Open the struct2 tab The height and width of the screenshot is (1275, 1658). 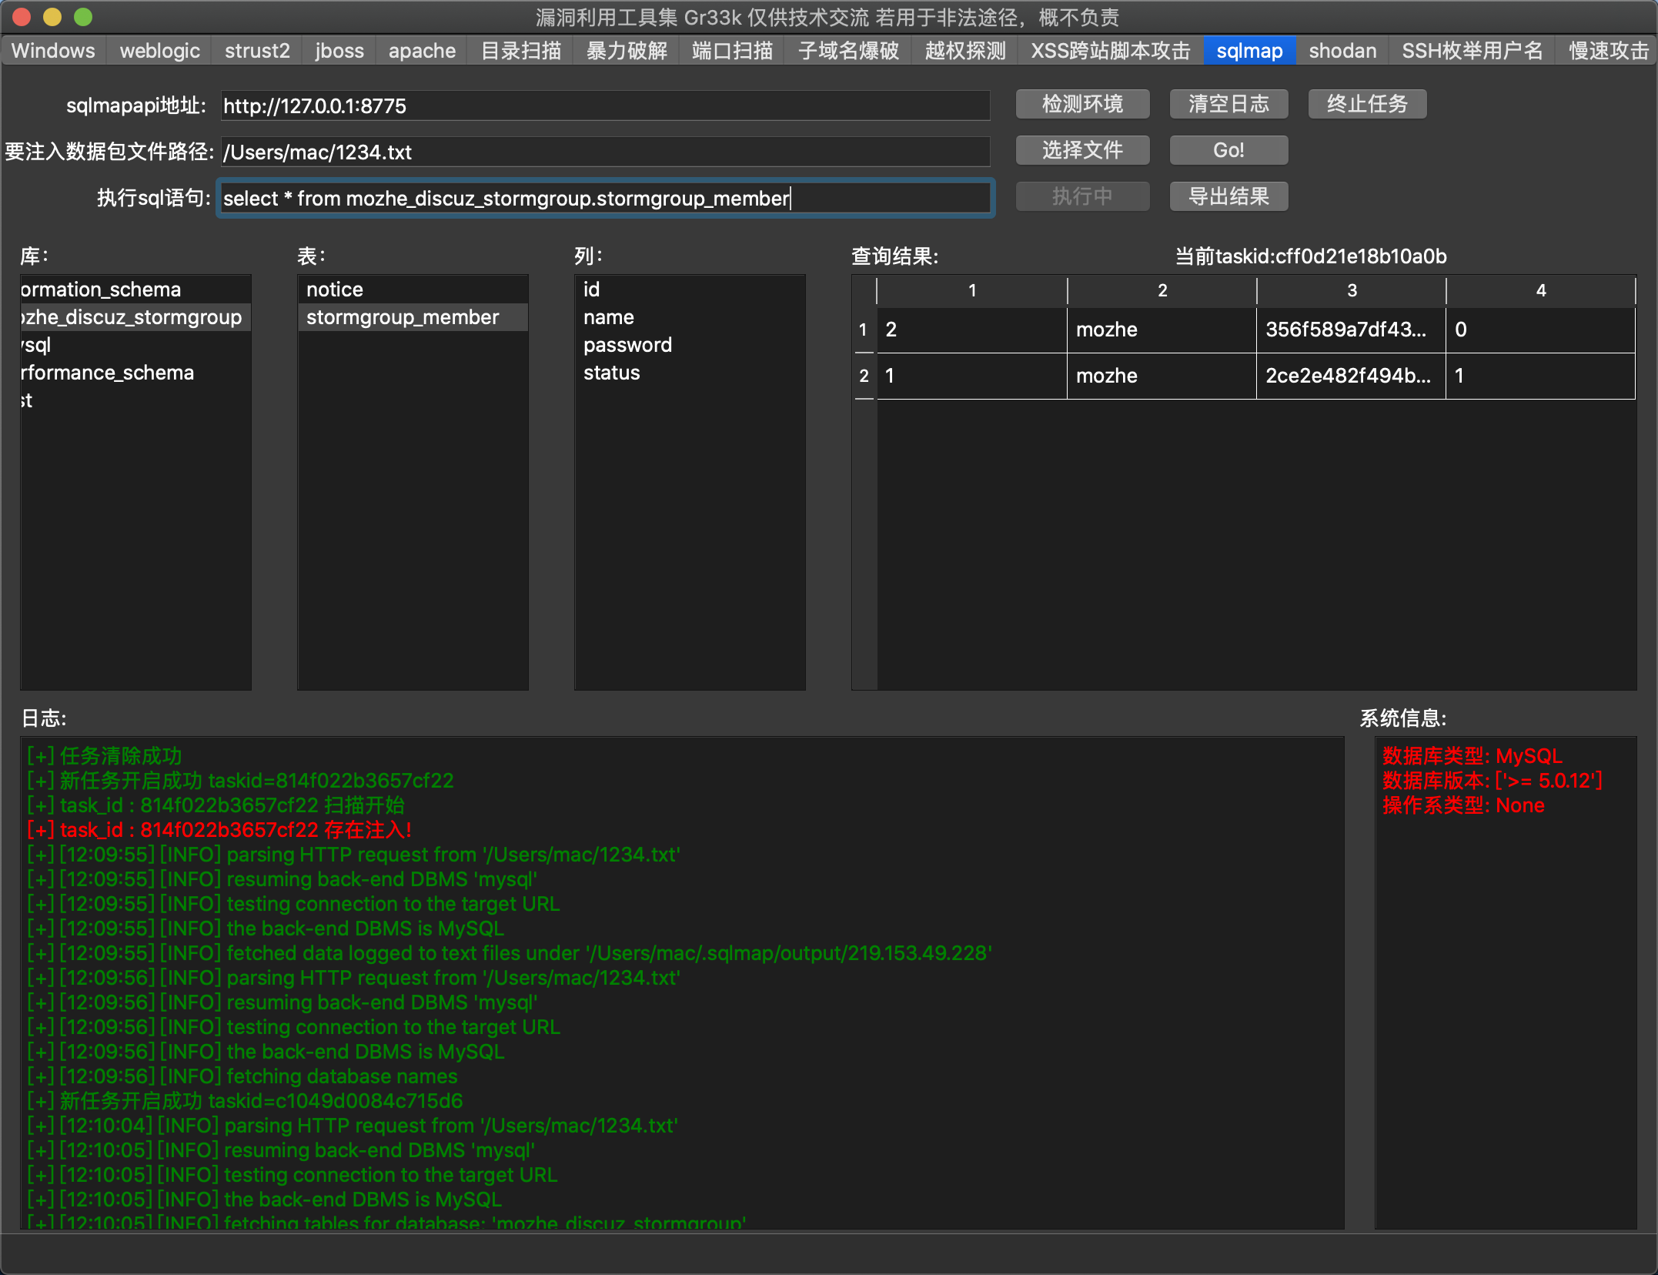pyautogui.click(x=257, y=51)
